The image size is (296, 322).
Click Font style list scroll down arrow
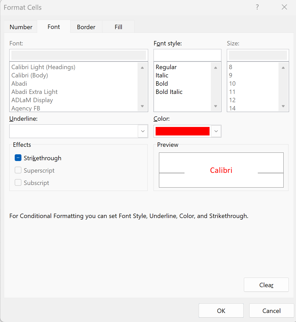point(215,106)
